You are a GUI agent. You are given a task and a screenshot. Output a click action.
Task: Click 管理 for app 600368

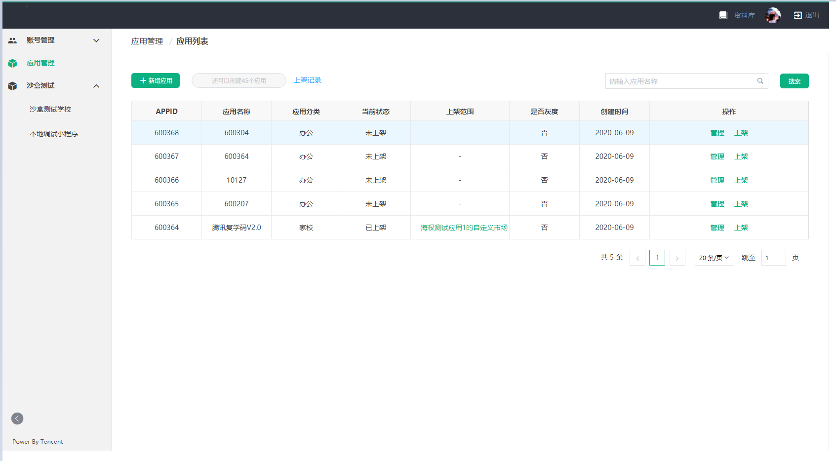717,133
